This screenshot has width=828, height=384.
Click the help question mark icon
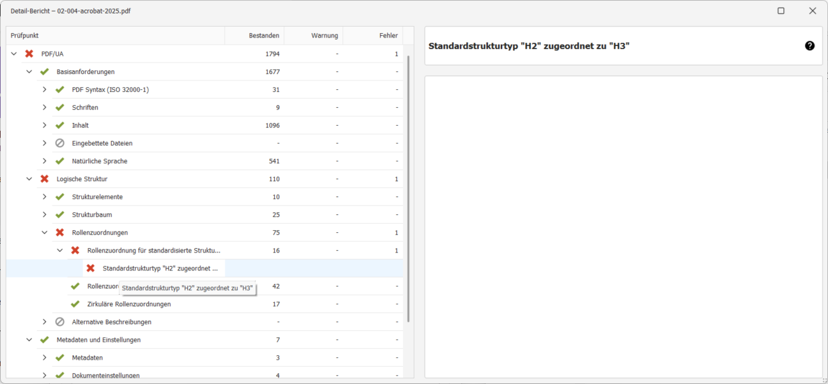pos(809,46)
